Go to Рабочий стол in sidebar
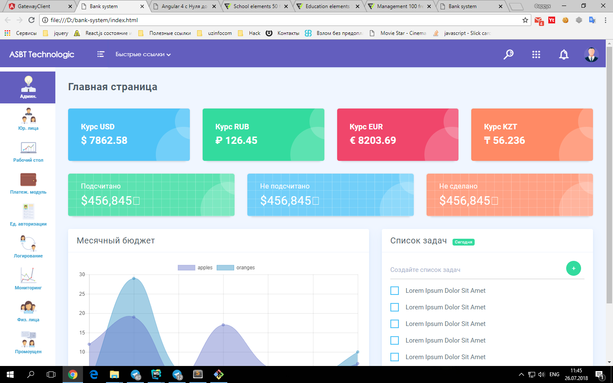 point(28,151)
